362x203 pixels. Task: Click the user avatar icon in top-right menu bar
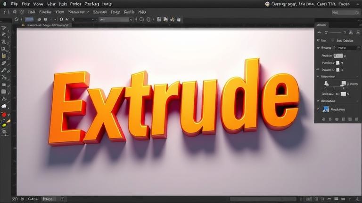pos(267,4)
